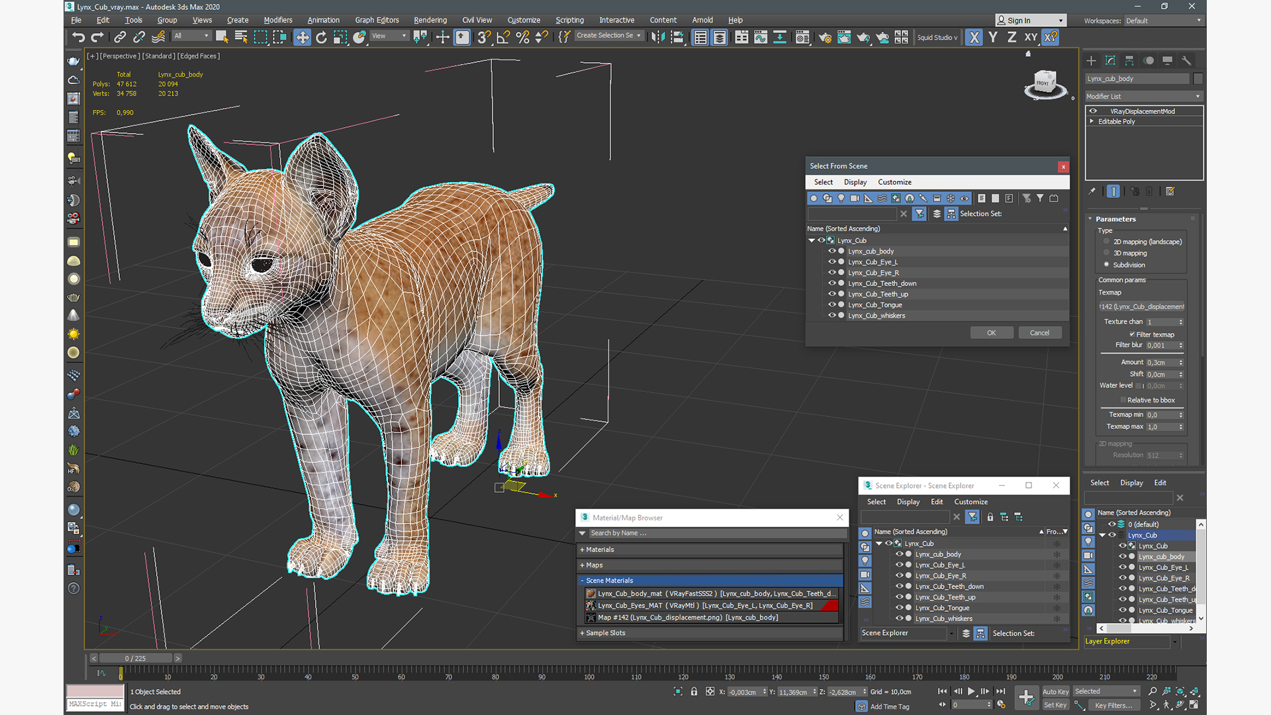Toggle the Layer Explorer toolbar icon
This screenshot has width=1271, height=715.
(720, 37)
